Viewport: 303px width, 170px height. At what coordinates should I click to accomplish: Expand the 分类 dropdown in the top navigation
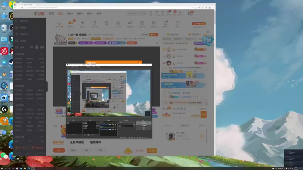pos(70,14)
